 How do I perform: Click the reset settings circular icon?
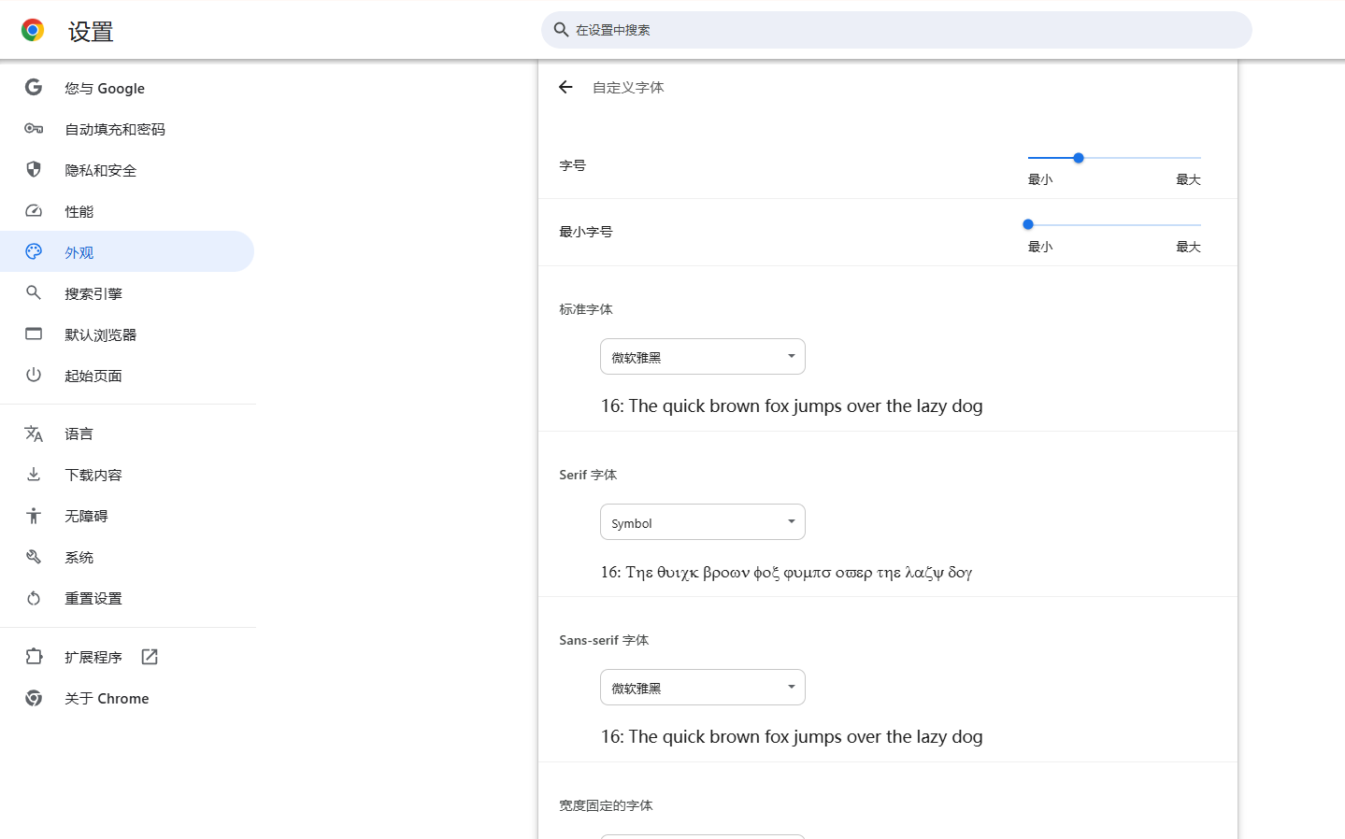[34, 598]
